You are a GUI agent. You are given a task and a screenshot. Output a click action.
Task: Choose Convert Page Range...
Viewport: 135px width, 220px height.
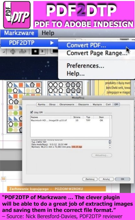tap(96, 53)
